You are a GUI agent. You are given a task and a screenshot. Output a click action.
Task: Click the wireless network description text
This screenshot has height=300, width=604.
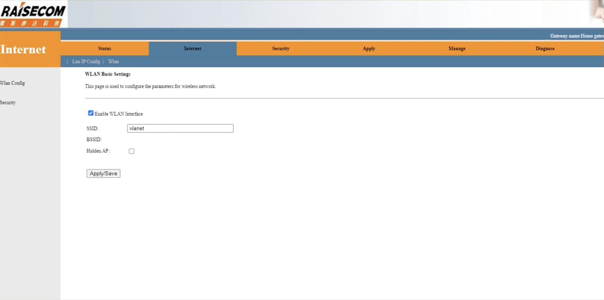150,86
